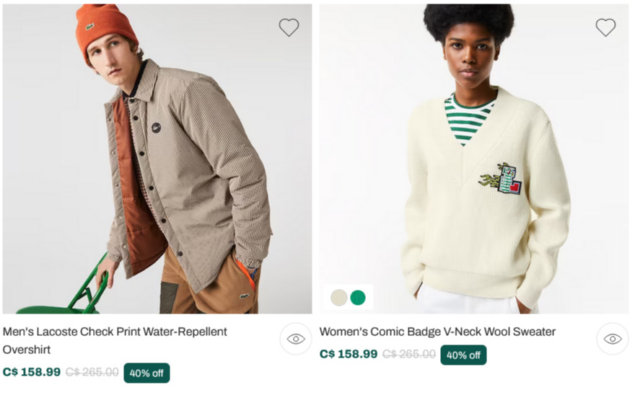Click the crossed-out C$ 265.00 overshirt price
The height and width of the screenshot is (395, 635).
coord(92,372)
